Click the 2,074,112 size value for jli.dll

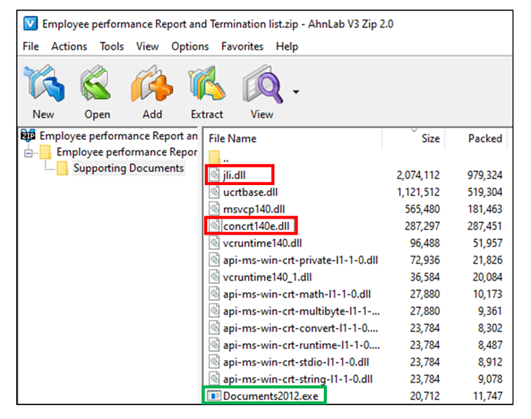[418, 176]
